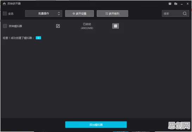Click the 多开排列 arrange button

point(113,13)
